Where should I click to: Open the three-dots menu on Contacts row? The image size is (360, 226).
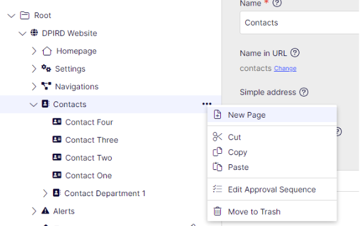207,104
